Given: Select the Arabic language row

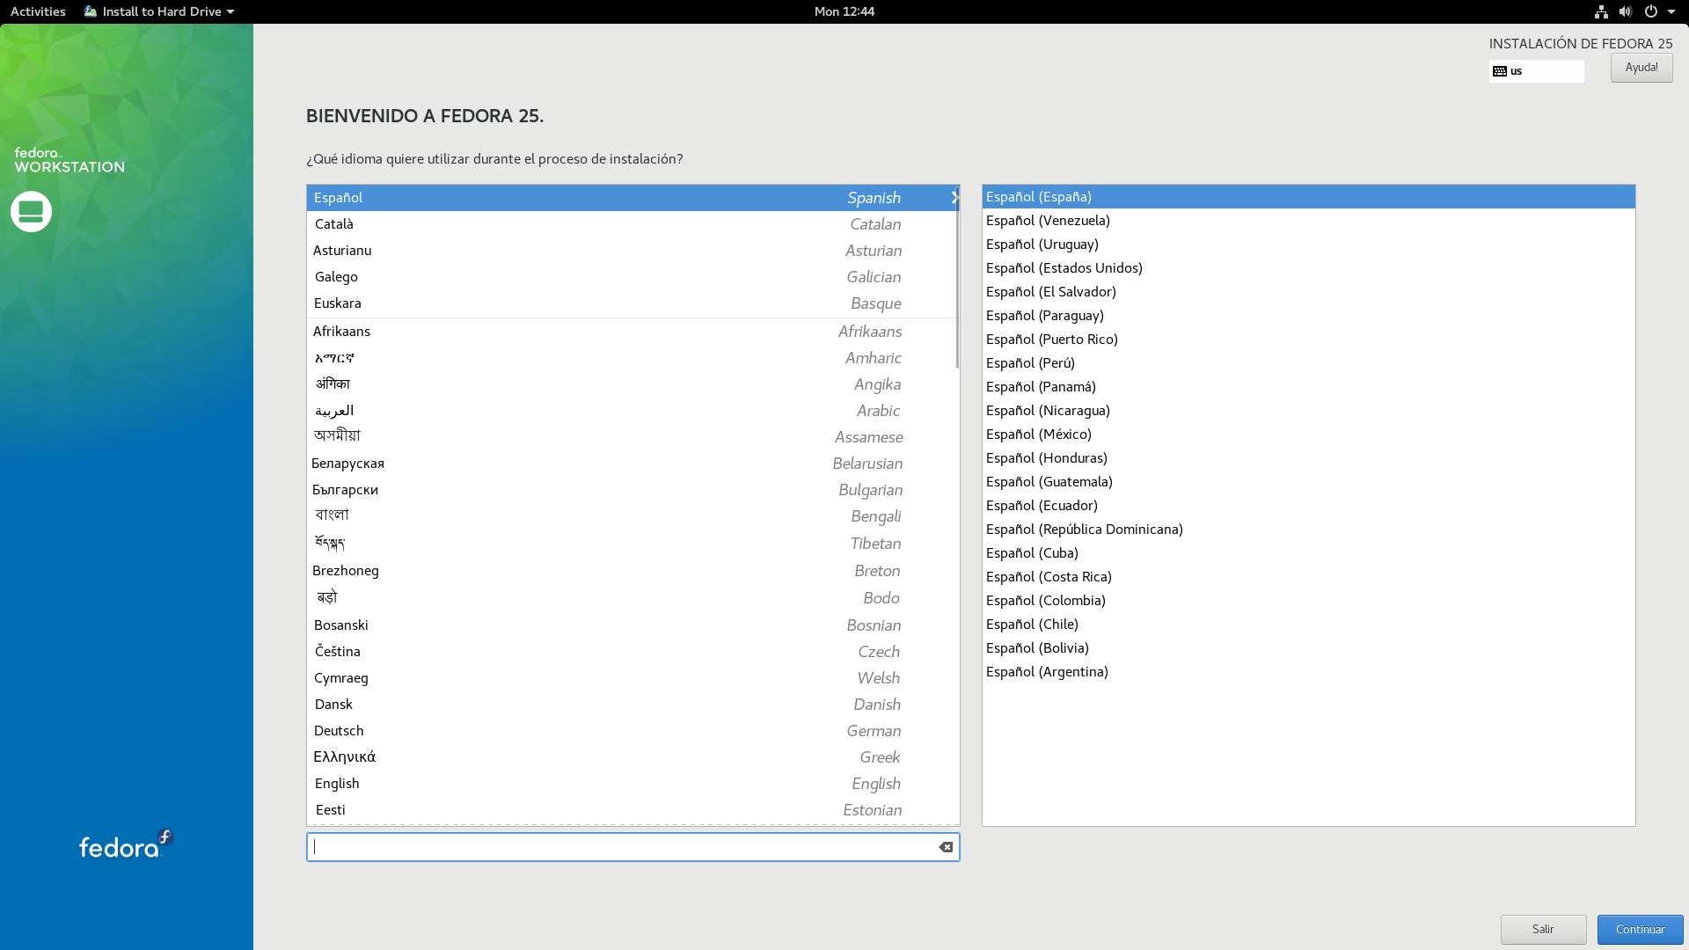Looking at the screenshot, I should (633, 411).
